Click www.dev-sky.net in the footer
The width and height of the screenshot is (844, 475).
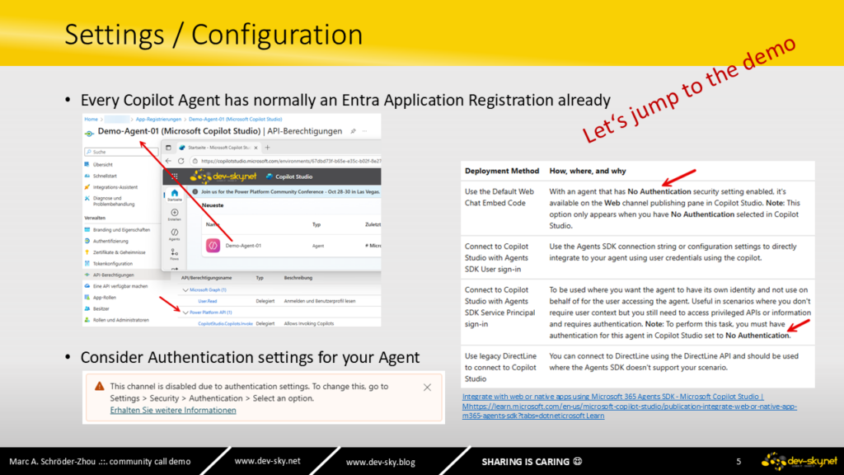tap(268, 461)
